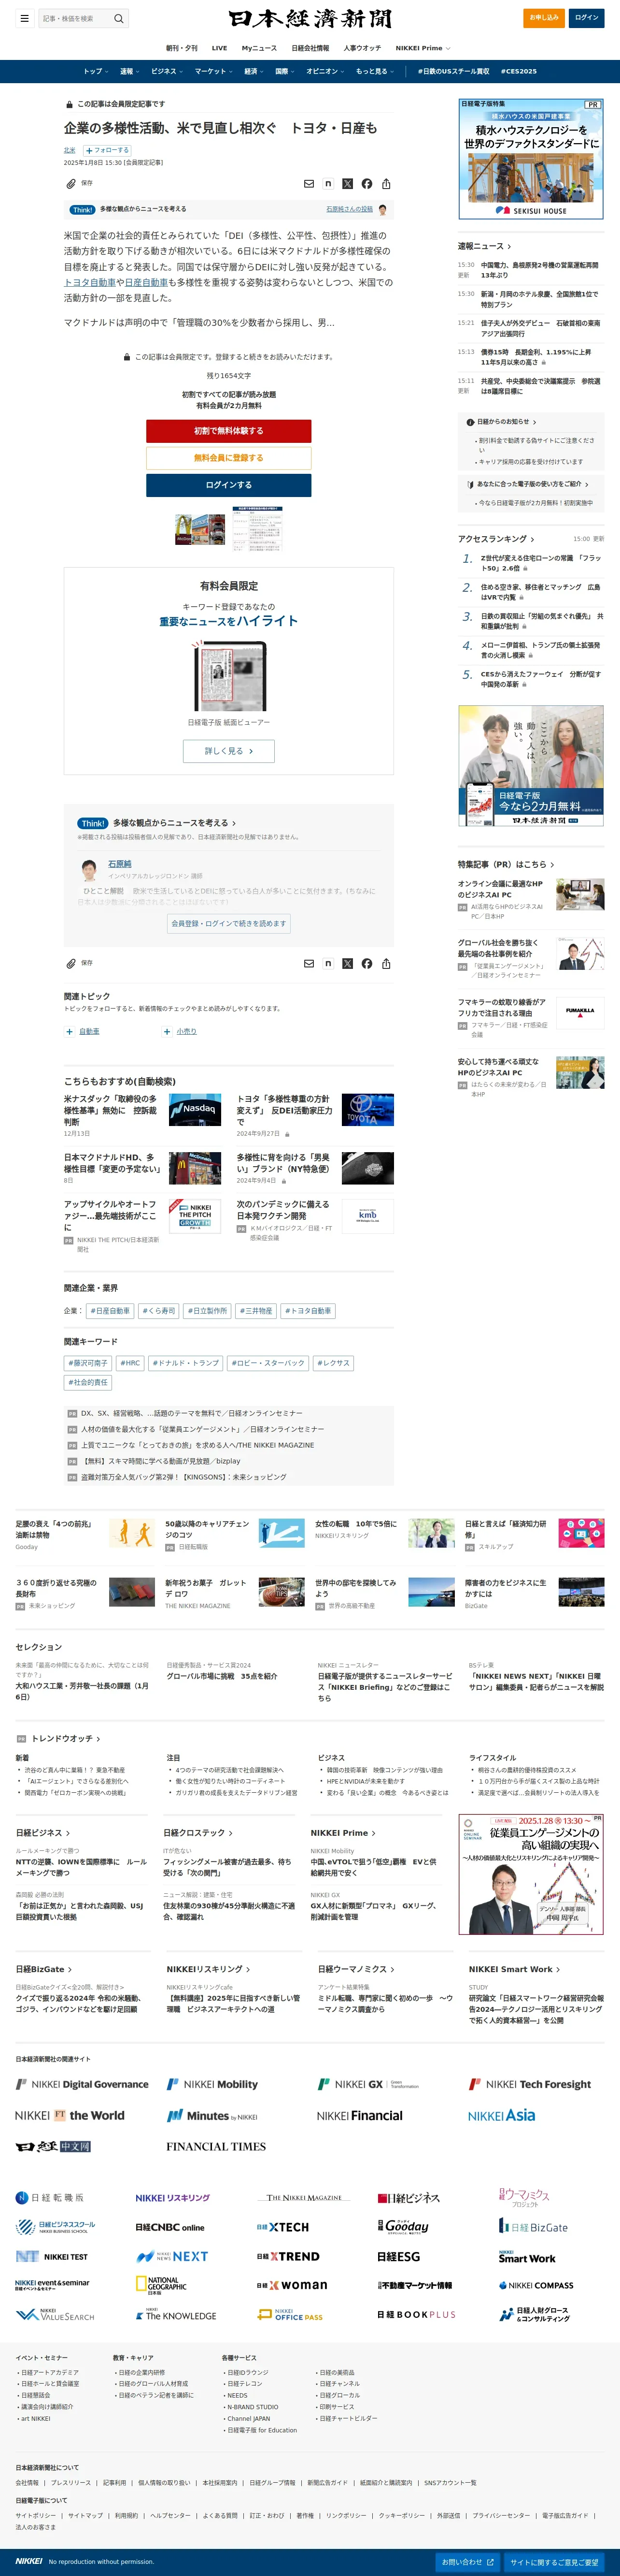Click the mail icon below the Think! comment
The image size is (620, 2576).
[x=309, y=964]
